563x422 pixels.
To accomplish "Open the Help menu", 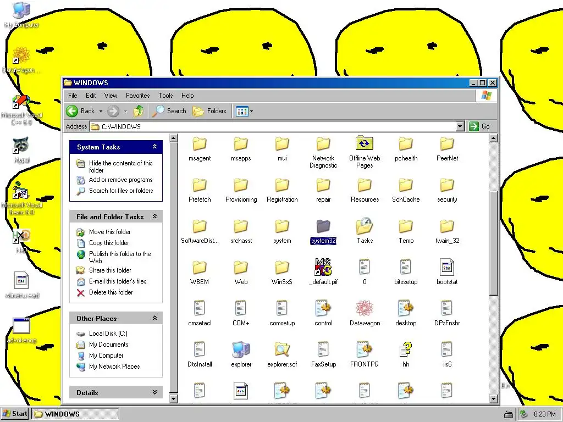I will (x=187, y=96).
